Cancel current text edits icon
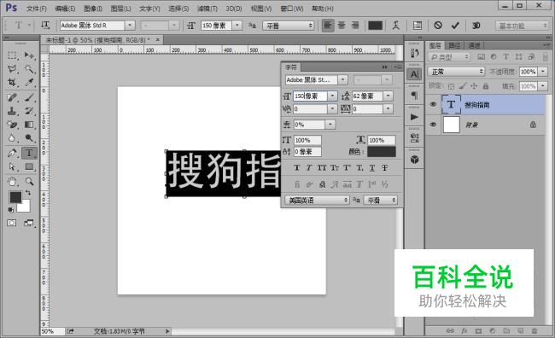This screenshot has width=555, height=338. [438, 26]
